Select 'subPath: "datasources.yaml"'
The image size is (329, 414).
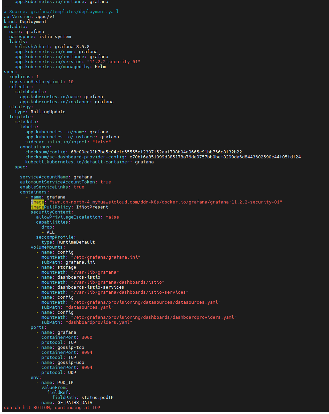click(78, 307)
